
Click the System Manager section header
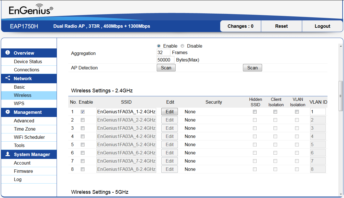(29, 154)
